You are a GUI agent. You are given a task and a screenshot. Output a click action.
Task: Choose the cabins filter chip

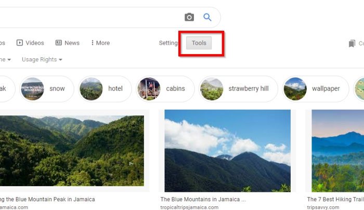click(165, 89)
